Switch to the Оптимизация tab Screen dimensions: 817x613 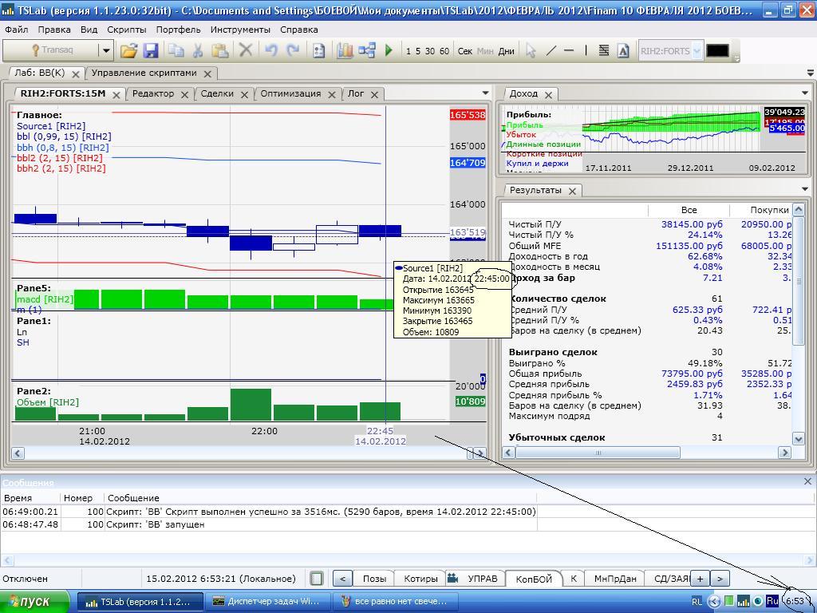pyautogui.click(x=290, y=93)
